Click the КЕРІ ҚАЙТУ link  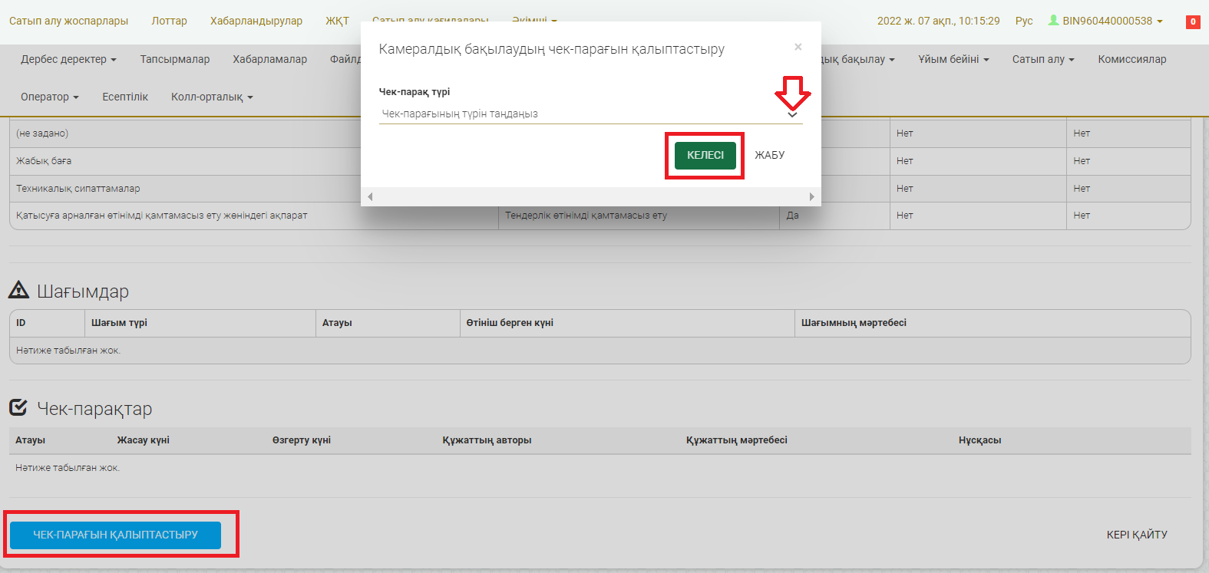coord(1136,535)
